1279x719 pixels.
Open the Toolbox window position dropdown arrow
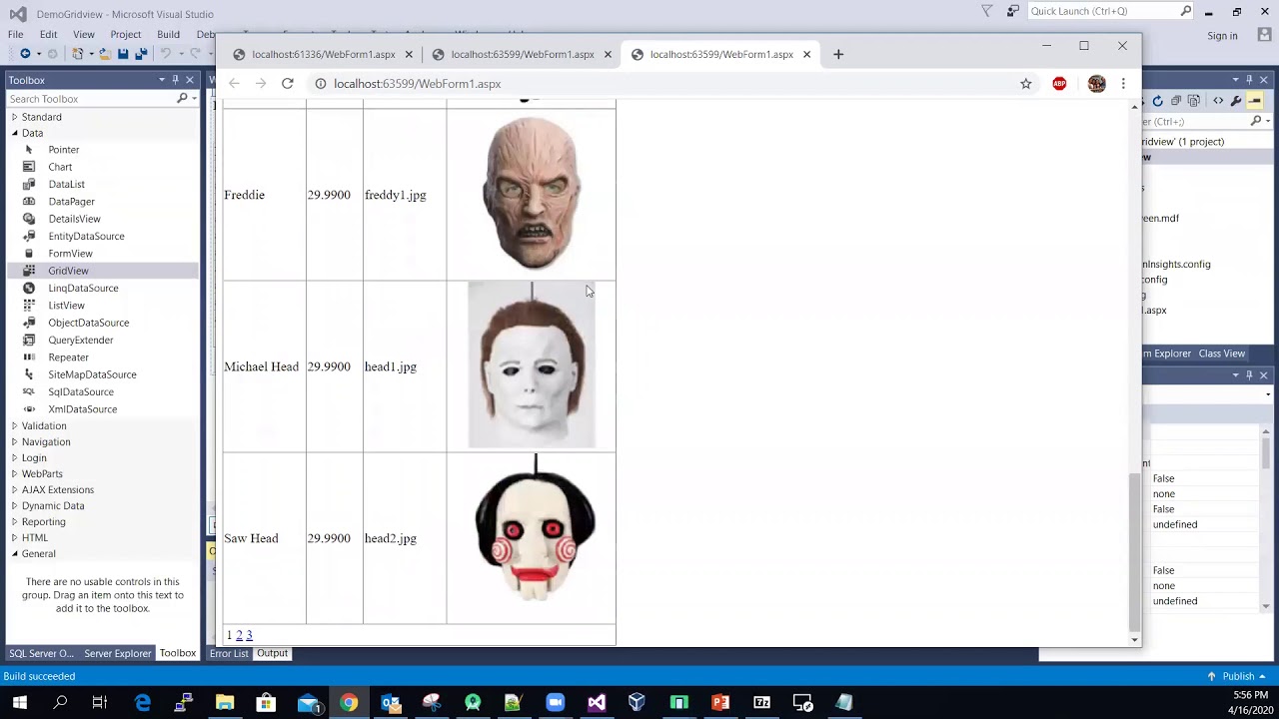coord(161,80)
